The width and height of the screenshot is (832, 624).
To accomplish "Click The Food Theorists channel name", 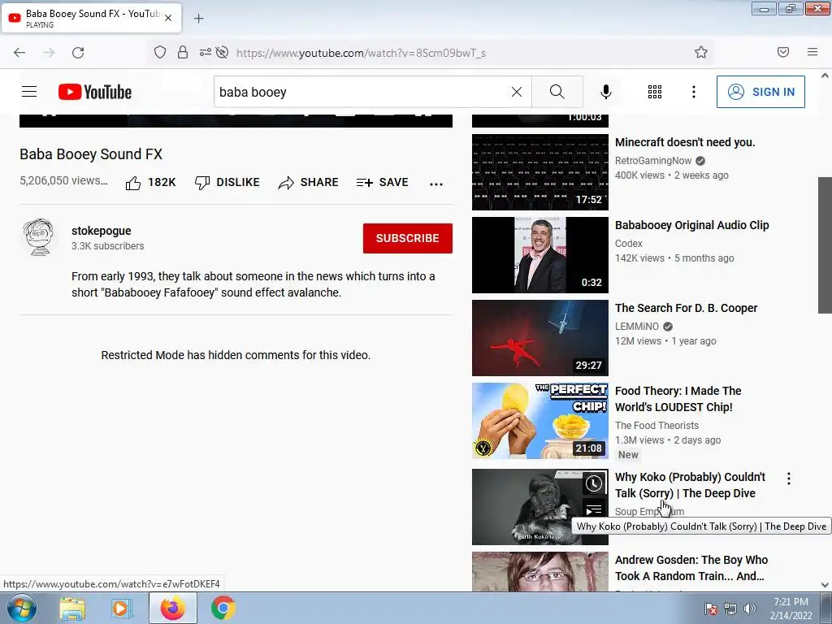I will pyautogui.click(x=656, y=426).
